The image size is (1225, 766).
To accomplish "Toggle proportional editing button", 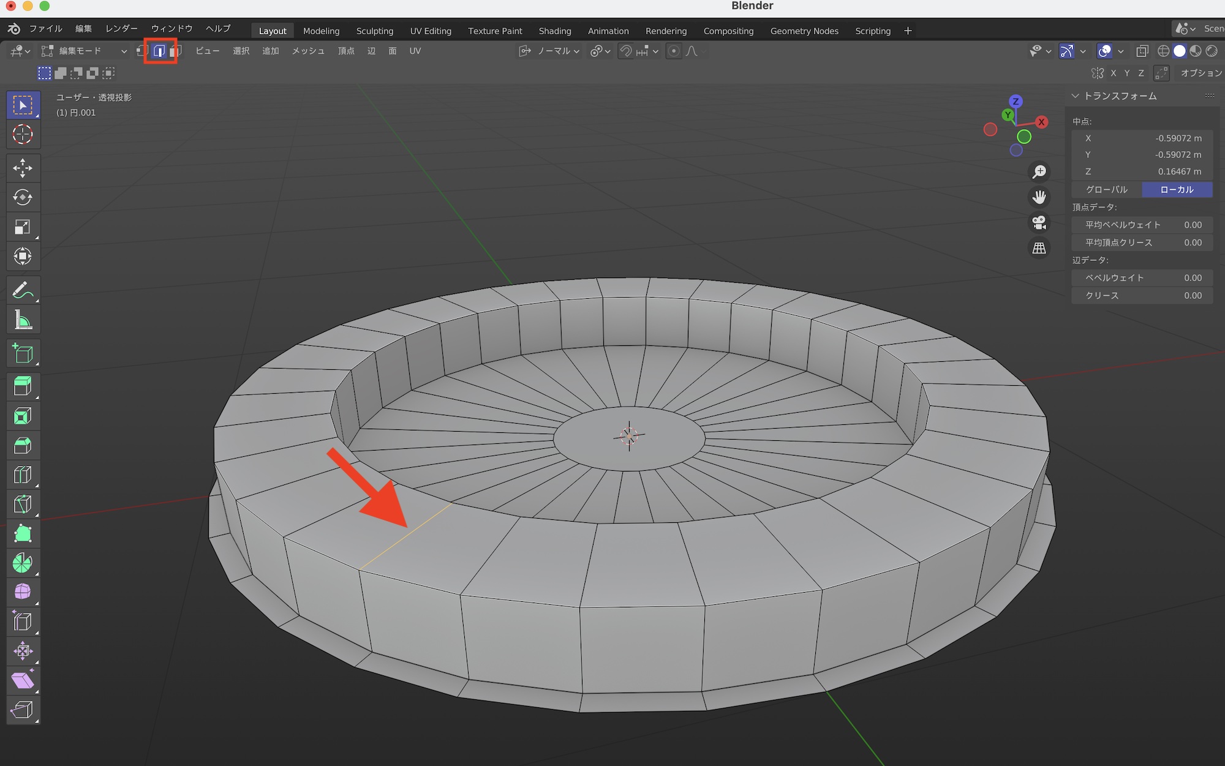I will pos(673,51).
